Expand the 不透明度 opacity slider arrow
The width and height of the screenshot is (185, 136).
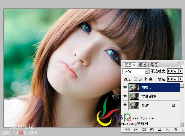click(181, 71)
